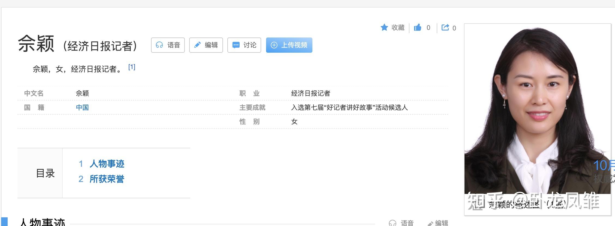Viewport: 615px width, 226px height.
Task: Click the 编辑 edit button beside the title
Action: [206, 45]
